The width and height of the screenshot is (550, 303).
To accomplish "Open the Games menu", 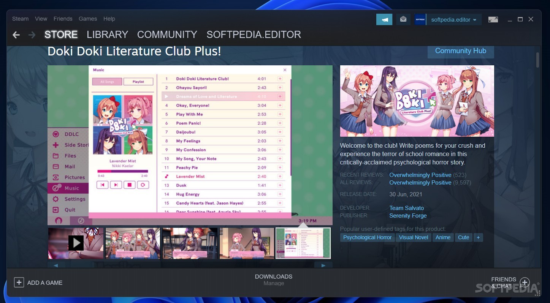I will (x=88, y=19).
